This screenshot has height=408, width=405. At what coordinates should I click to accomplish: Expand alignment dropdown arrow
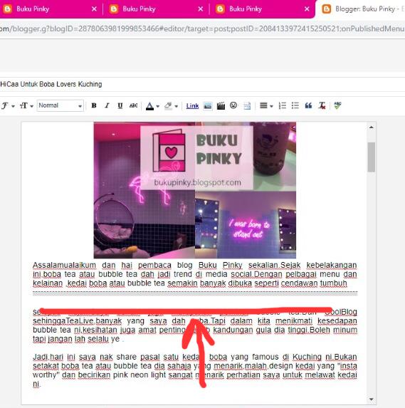pyautogui.click(x=272, y=106)
